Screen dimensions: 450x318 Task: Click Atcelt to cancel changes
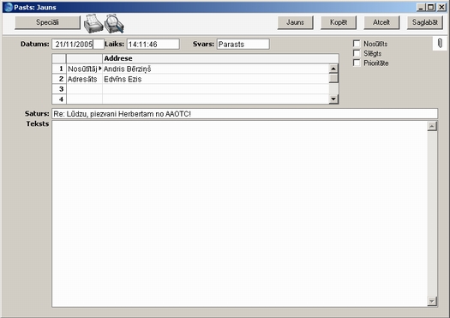[x=381, y=22]
